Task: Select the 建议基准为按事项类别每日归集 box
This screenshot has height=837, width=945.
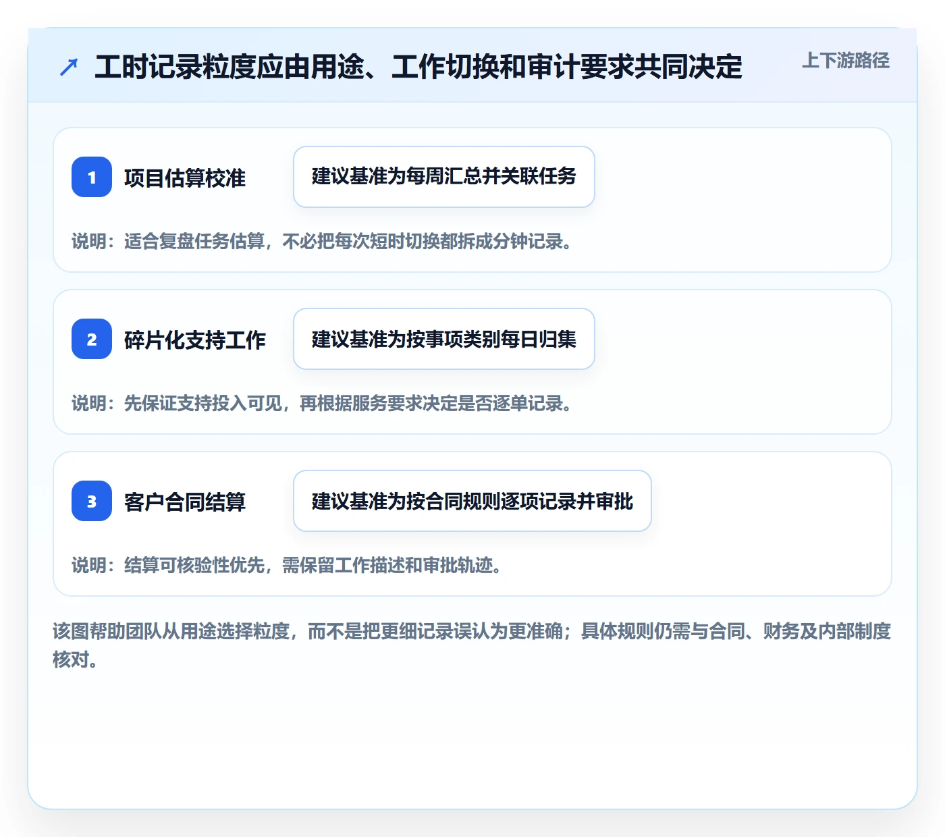Action: click(444, 339)
